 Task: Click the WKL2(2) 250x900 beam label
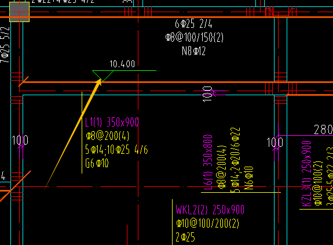[210, 210]
